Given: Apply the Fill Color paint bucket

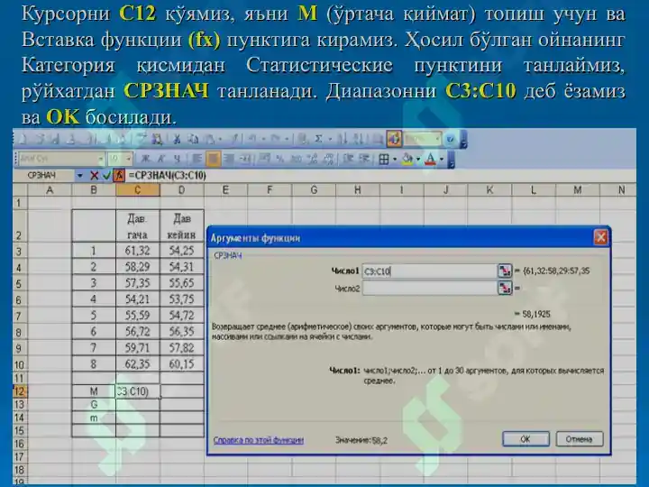Looking at the screenshot, I should (407, 159).
